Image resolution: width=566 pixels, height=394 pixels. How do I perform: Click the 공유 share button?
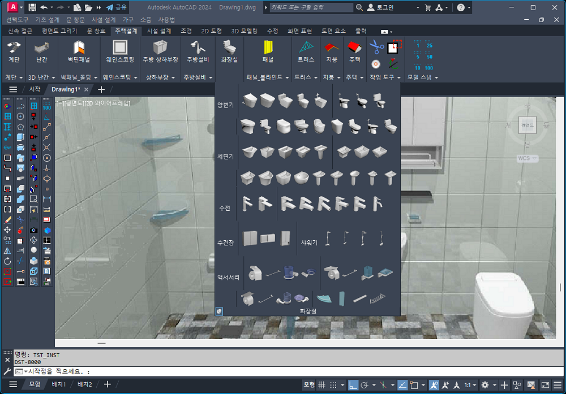116,8
